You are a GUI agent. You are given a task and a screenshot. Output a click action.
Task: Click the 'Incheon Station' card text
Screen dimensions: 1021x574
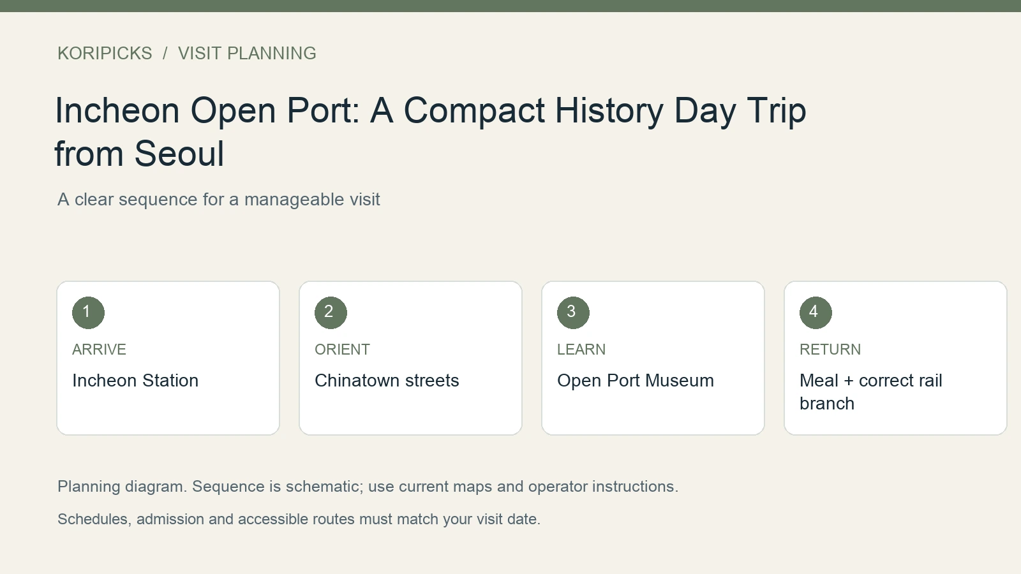pyautogui.click(x=135, y=381)
